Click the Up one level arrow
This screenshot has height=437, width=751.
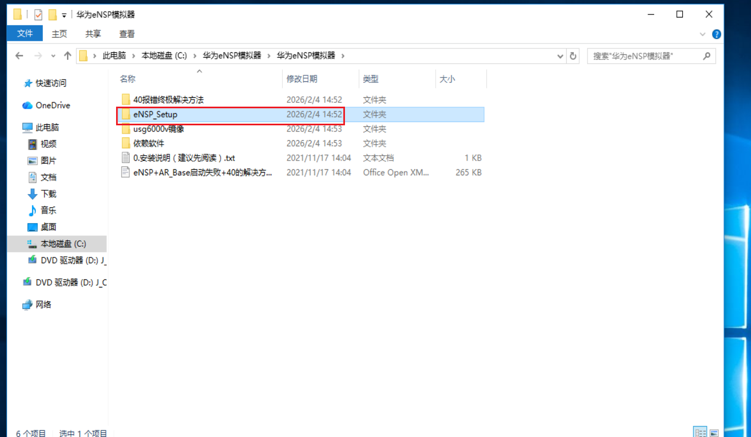pyautogui.click(x=68, y=56)
